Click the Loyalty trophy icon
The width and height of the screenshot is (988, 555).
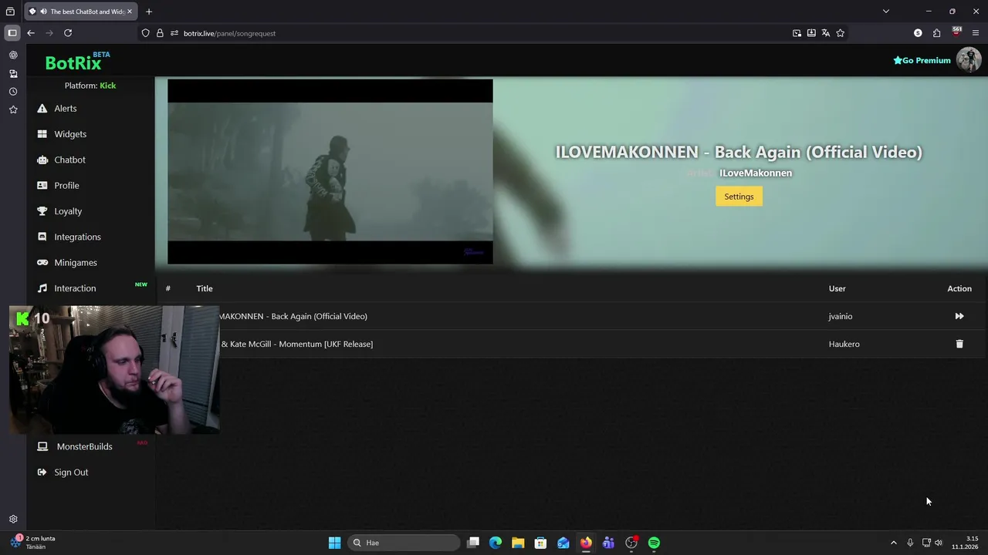click(42, 211)
